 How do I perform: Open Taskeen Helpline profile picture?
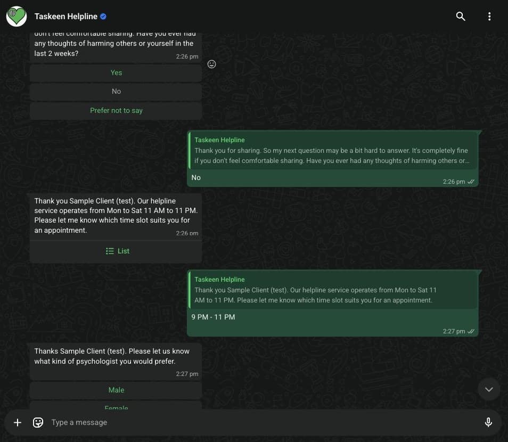(x=17, y=16)
